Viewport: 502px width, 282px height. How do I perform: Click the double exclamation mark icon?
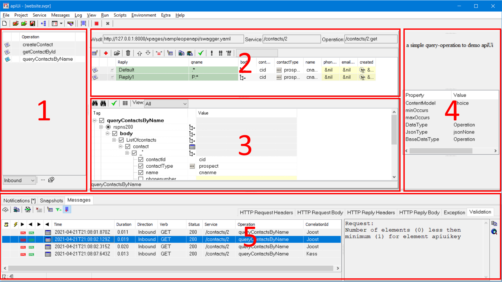coord(220,53)
